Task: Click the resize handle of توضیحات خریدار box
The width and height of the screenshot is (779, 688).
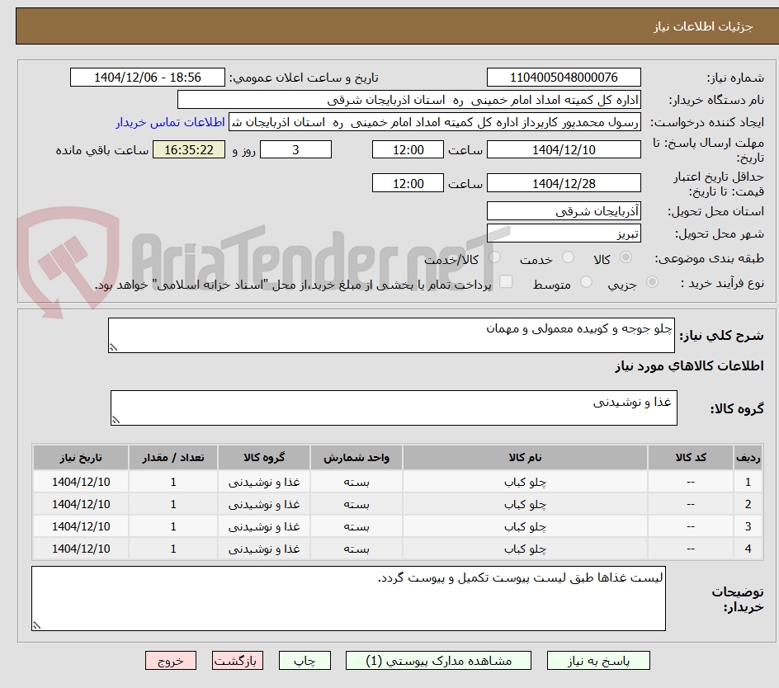Action: coord(37,626)
